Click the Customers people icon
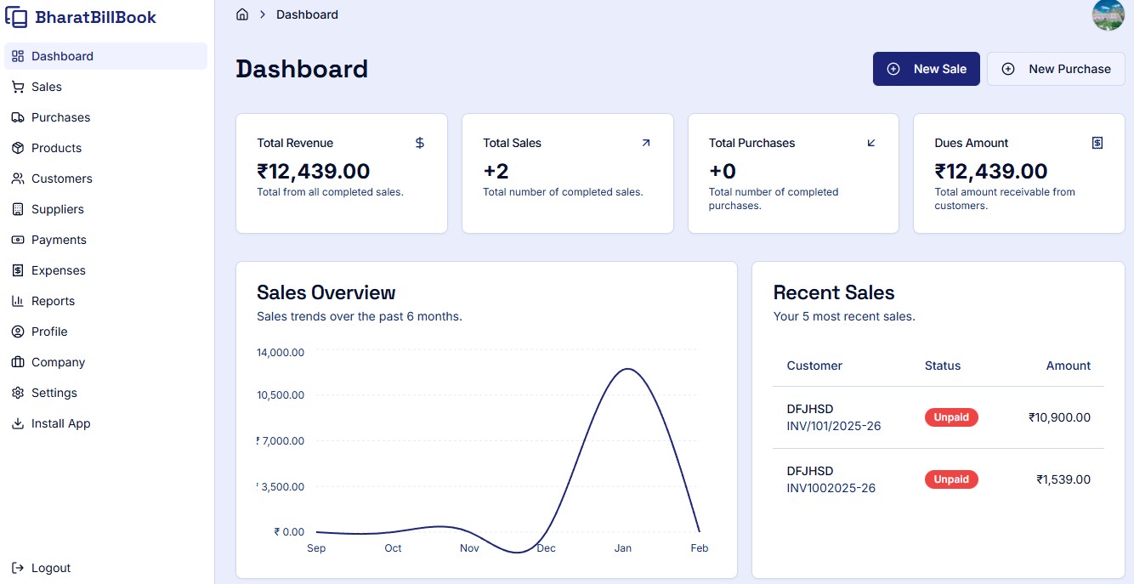Viewport: 1134px width, 584px height. pyautogui.click(x=17, y=178)
